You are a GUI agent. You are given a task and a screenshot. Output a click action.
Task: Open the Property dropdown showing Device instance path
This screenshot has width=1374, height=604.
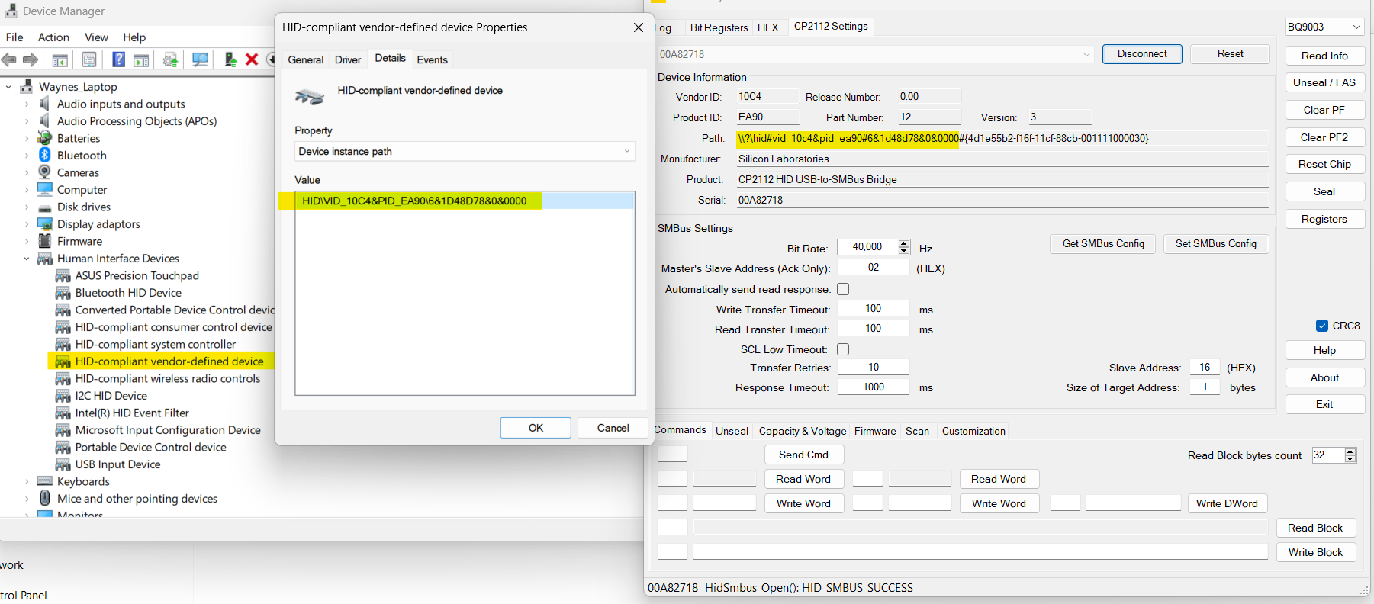(464, 151)
